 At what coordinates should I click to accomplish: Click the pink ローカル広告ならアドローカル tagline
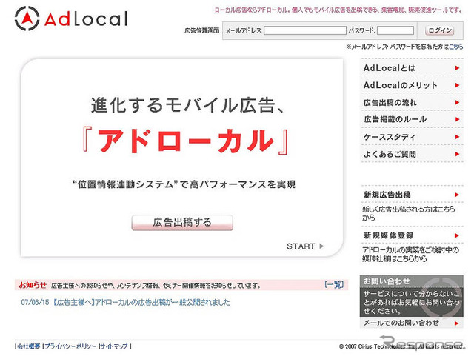(338, 10)
